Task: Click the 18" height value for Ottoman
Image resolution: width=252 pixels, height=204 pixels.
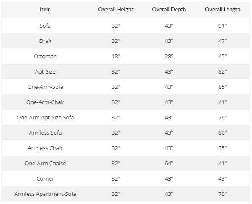Action: pos(116,56)
